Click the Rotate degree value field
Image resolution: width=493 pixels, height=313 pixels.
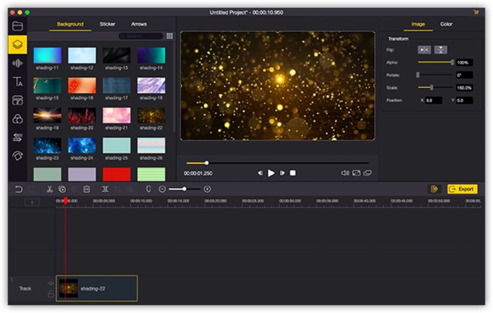coord(464,75)
